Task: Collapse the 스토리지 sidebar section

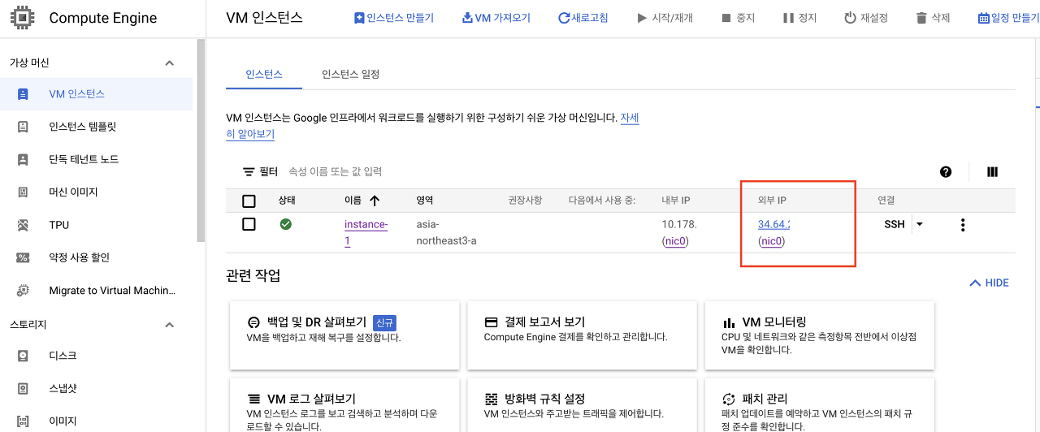Action: coord(170,325)
